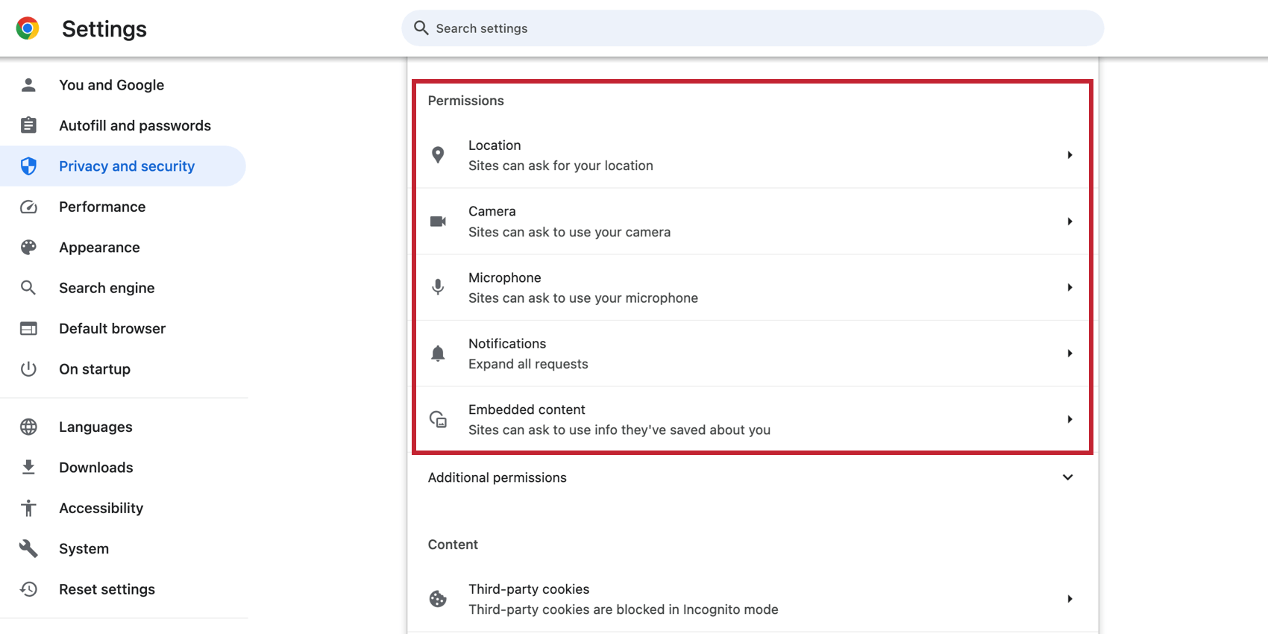Click the Embedded content icon
Viewport: 1268px width, 634px height.
[x=438, y=419]
